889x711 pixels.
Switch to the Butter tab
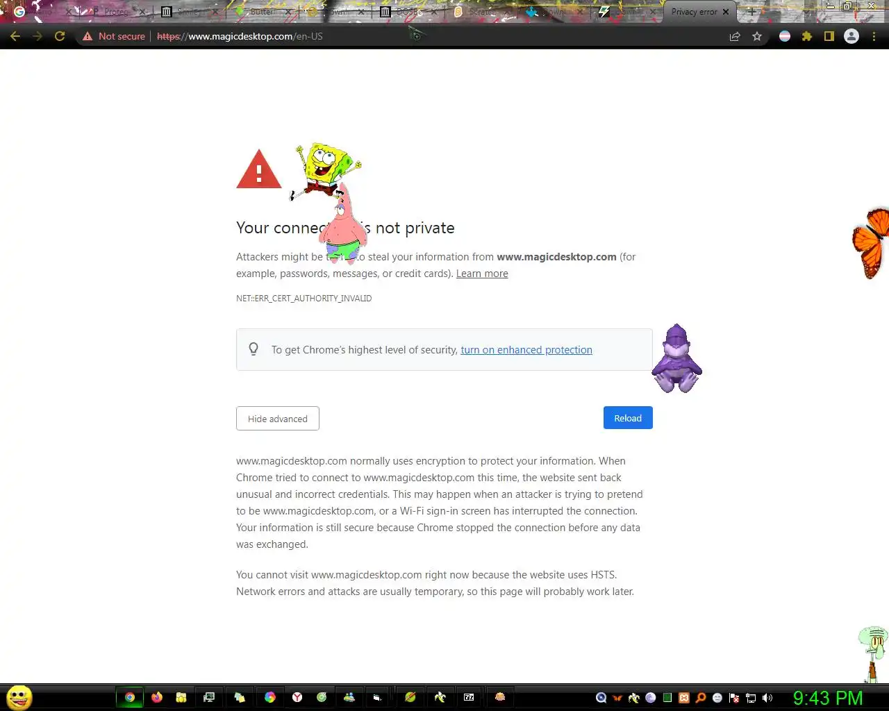[261, 12]
